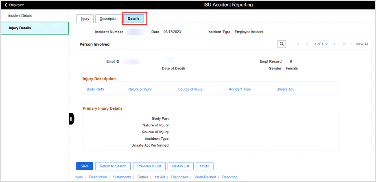Click the Person Involved heading
The image size is (376, 182).
click(x=94, y=44)
